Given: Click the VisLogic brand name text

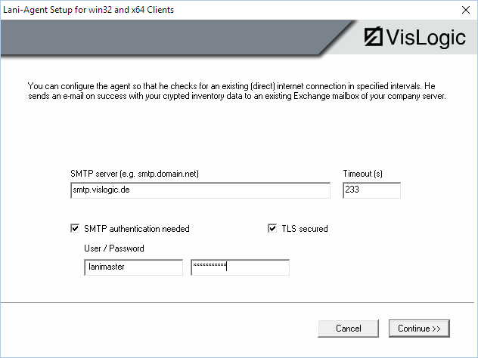Looking at the screenshot, I should pyautogui.click(x=426, y=38).
